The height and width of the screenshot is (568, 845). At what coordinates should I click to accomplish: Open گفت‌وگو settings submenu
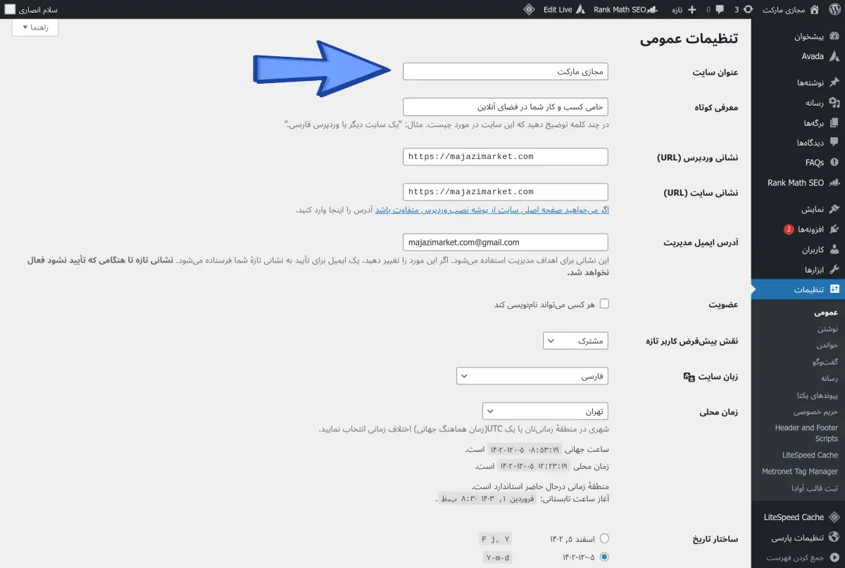825,362
